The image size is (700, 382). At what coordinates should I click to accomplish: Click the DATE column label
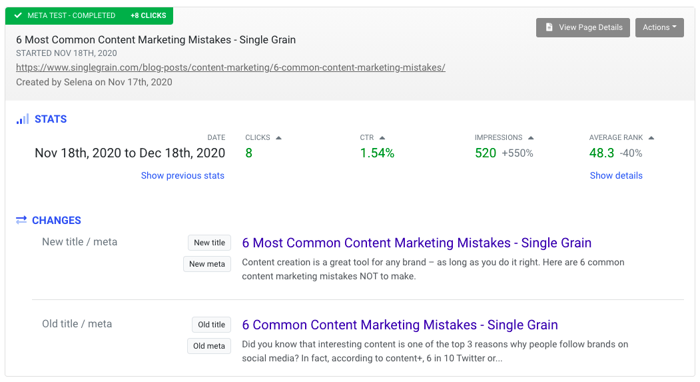pyautogui.click(x=216, y=137)
